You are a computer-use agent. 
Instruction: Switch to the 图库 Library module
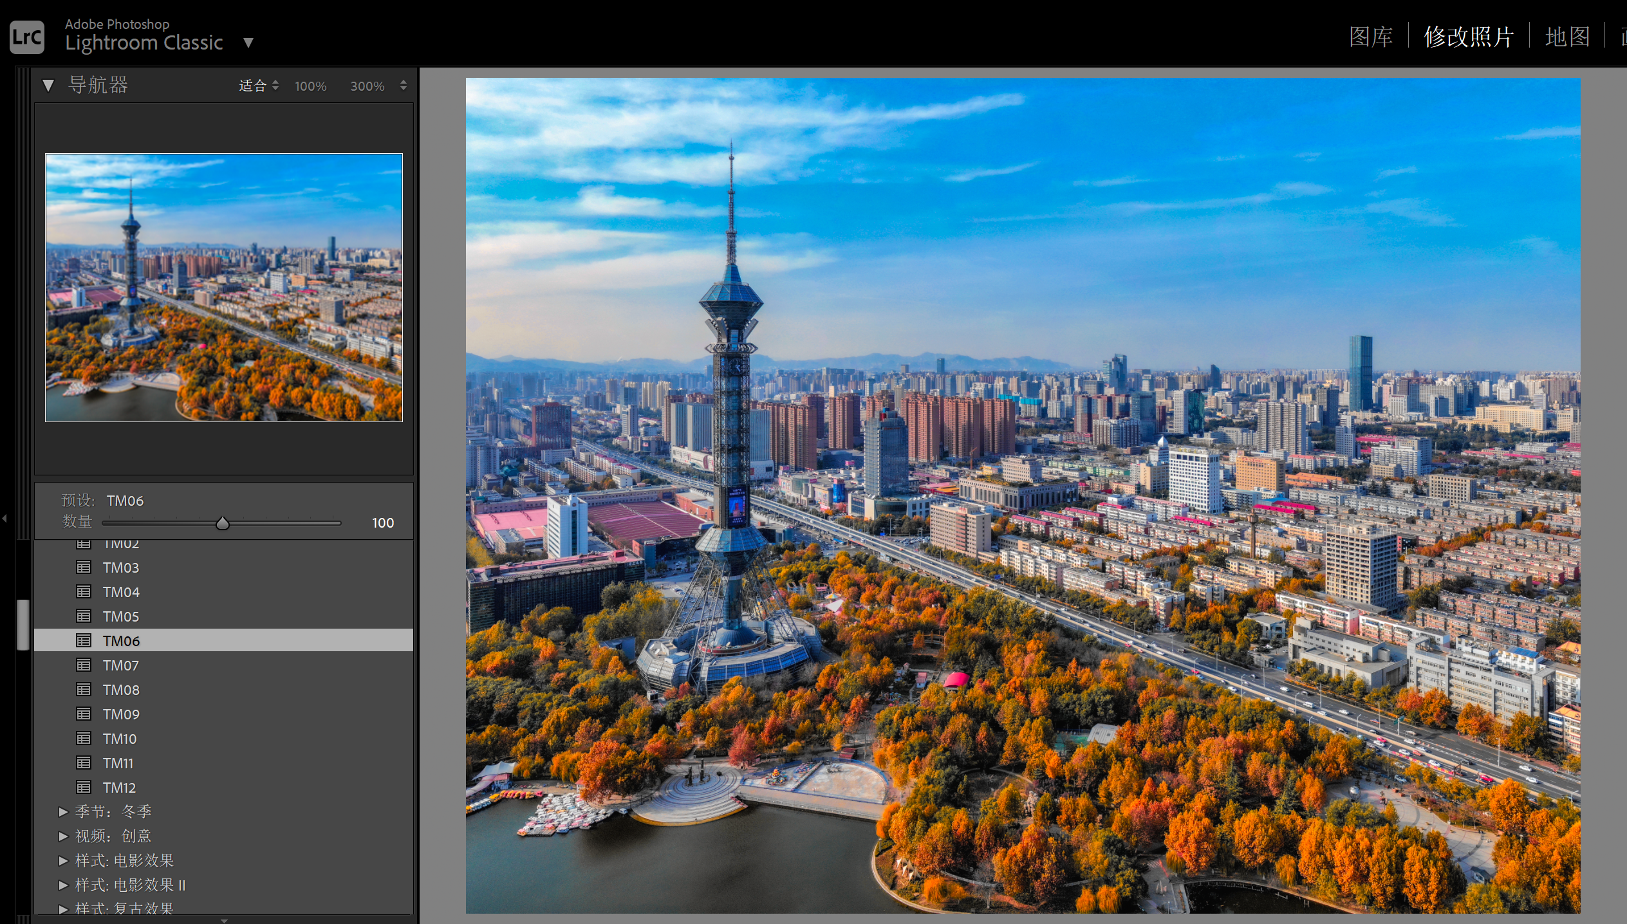[x=1370, y=37]
